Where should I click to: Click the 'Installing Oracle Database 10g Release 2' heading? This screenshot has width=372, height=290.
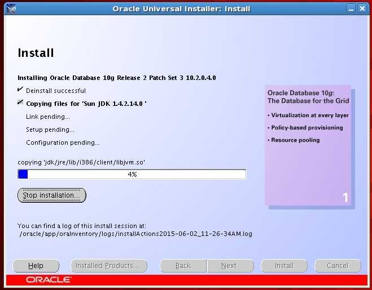117,78
